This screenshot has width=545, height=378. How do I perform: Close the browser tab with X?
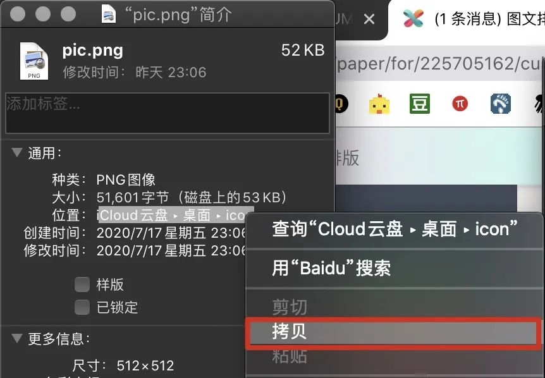pos(369,19)
